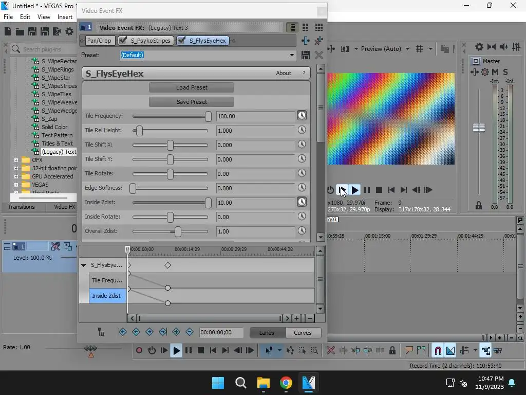
Task: Toggle animation clock for Tile Shift X
Action: [302, 145]
